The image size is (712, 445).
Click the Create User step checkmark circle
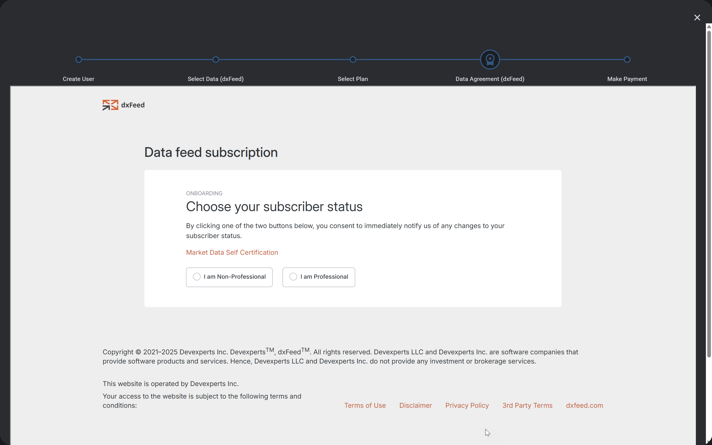pyautogui.click(x=78, y=60)
